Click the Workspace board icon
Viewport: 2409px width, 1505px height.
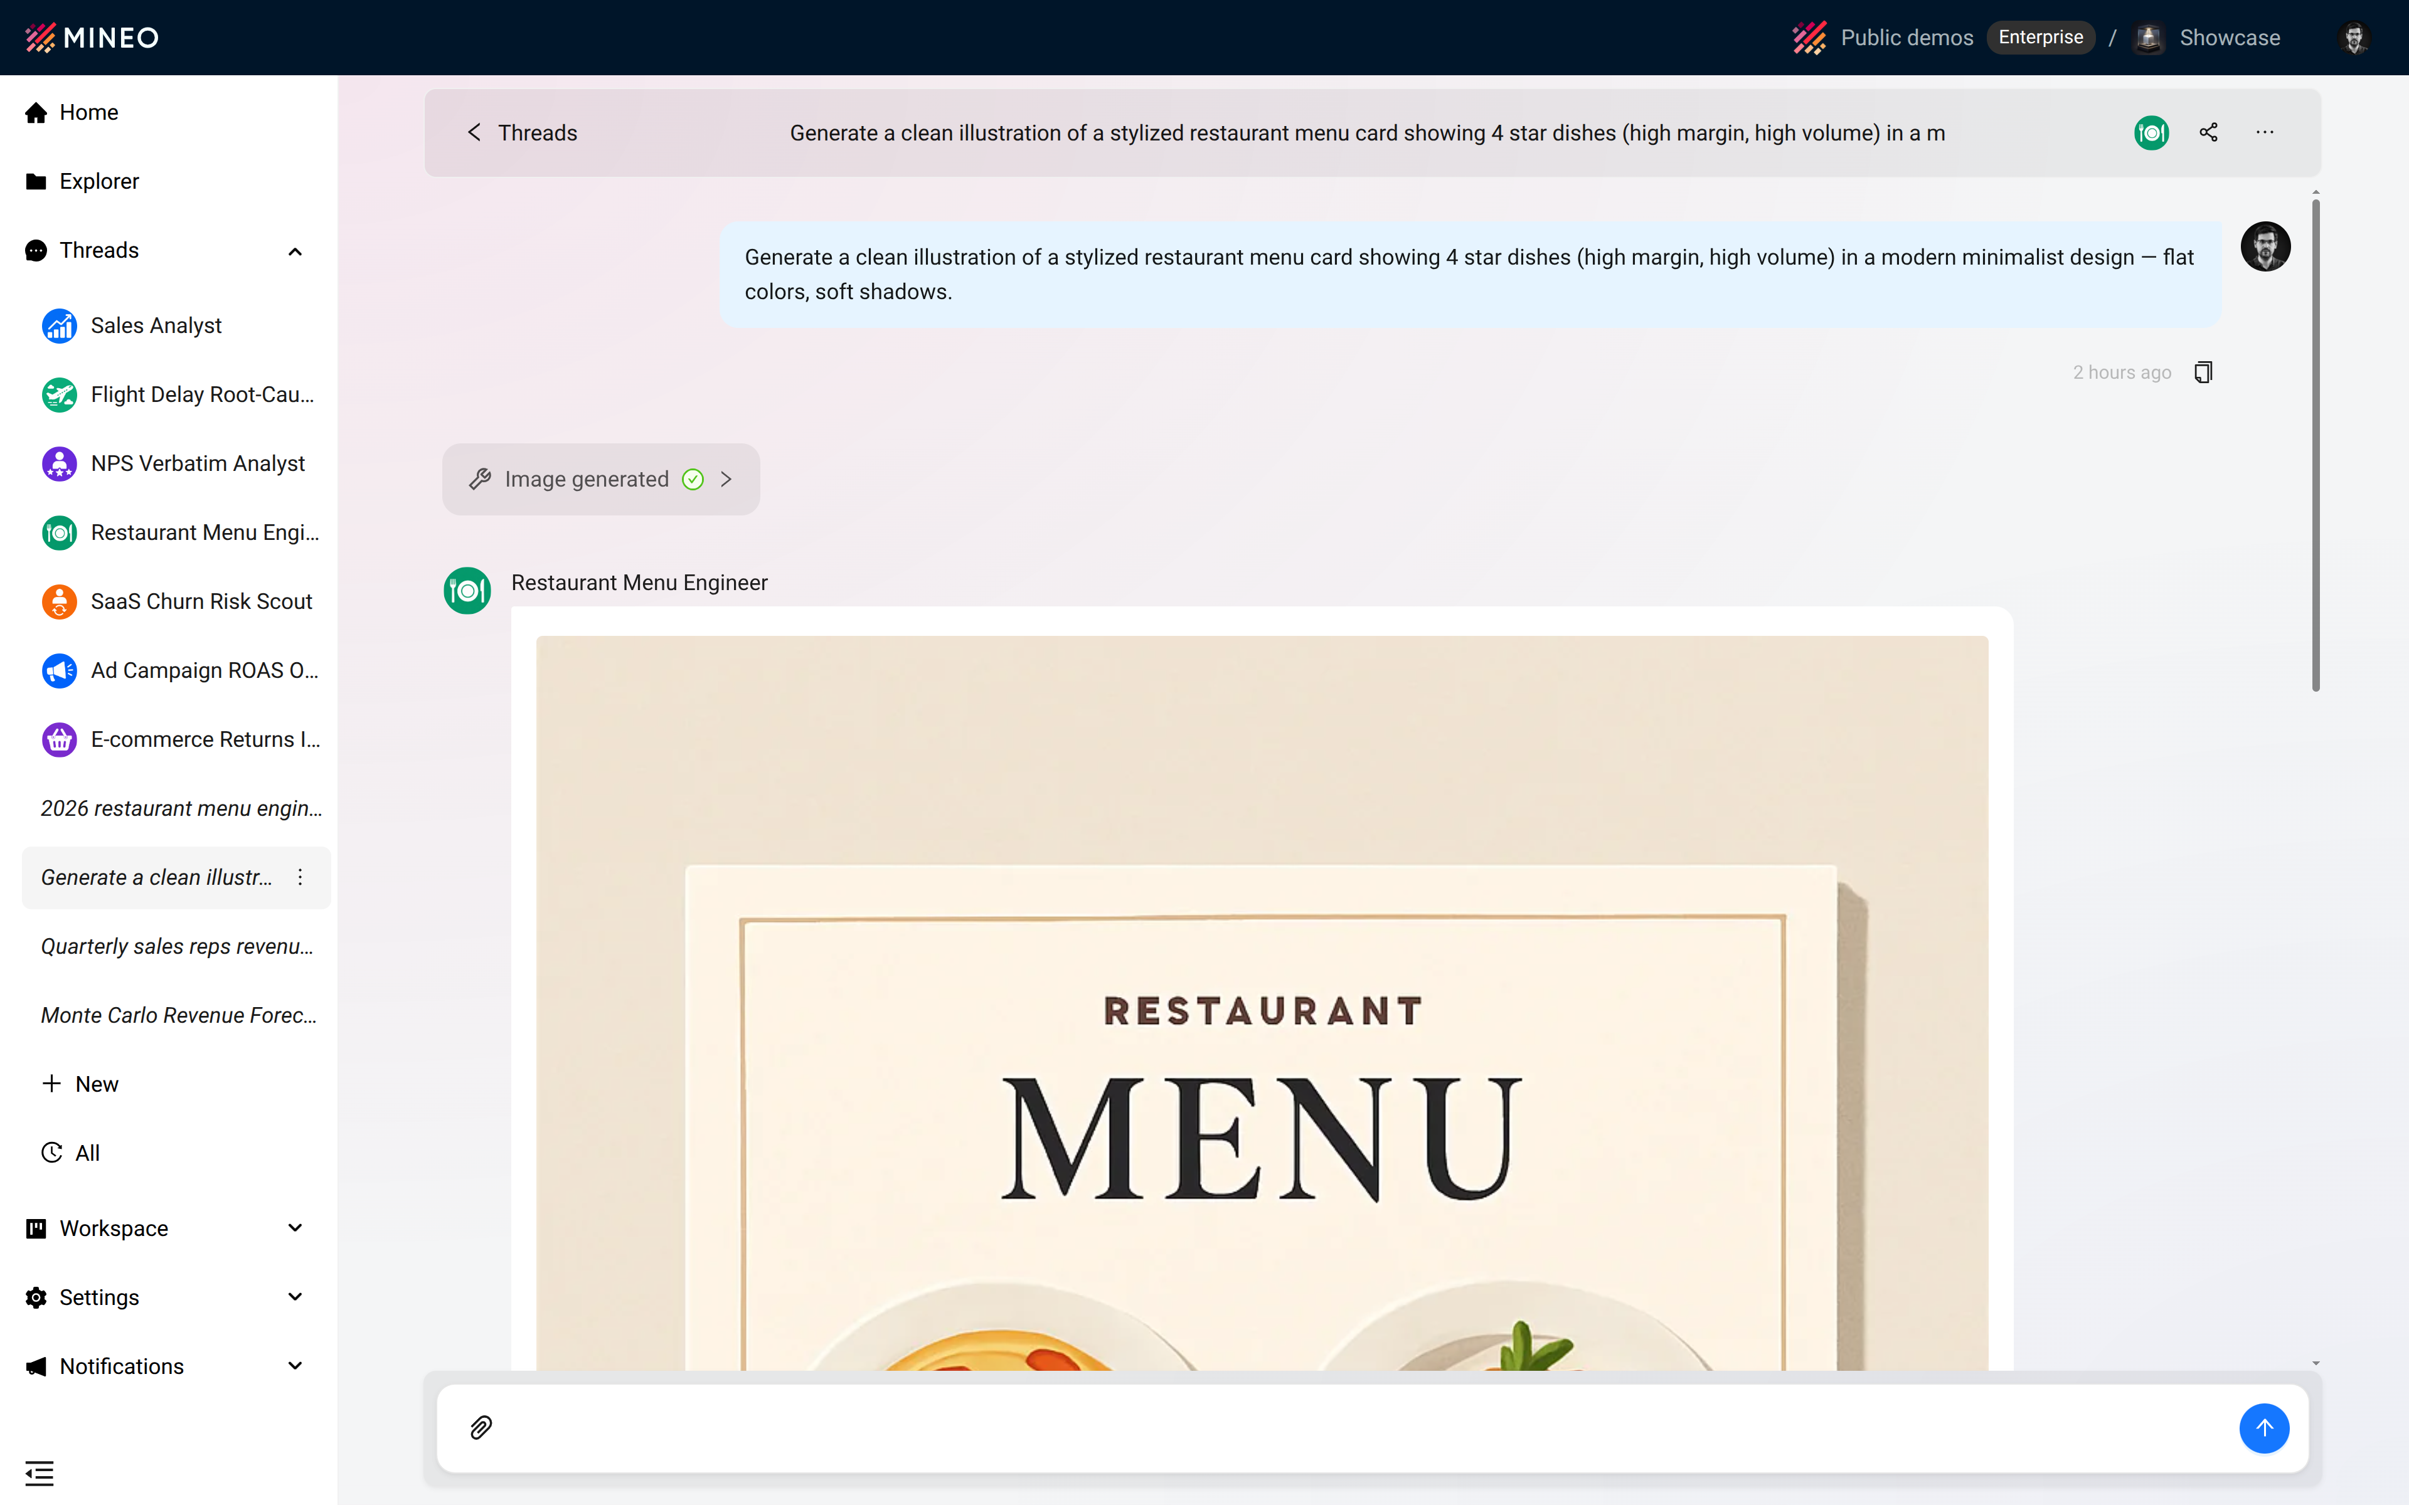coord(36,1228)
